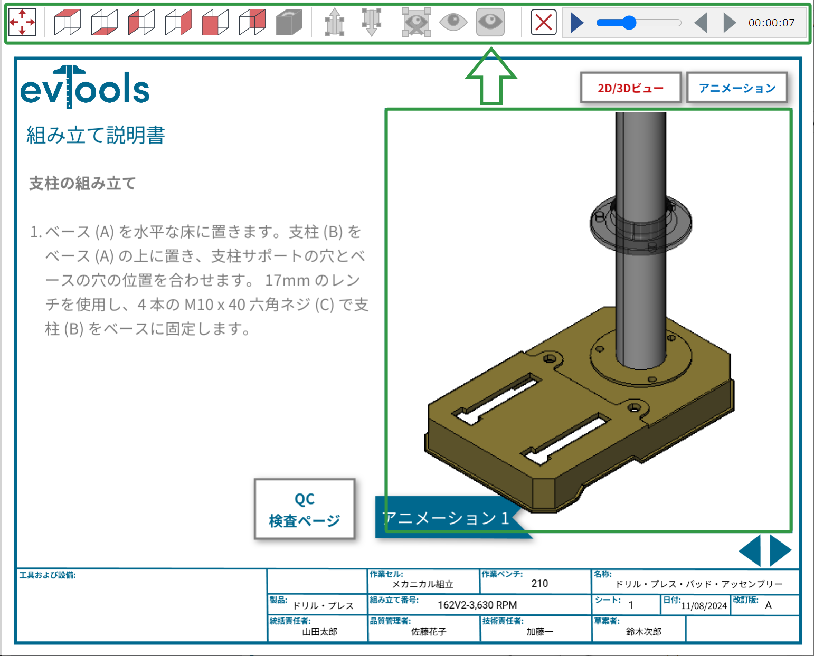814x656 pixels.
Task: Switch to the top face cube view
Action: (68, 23)
